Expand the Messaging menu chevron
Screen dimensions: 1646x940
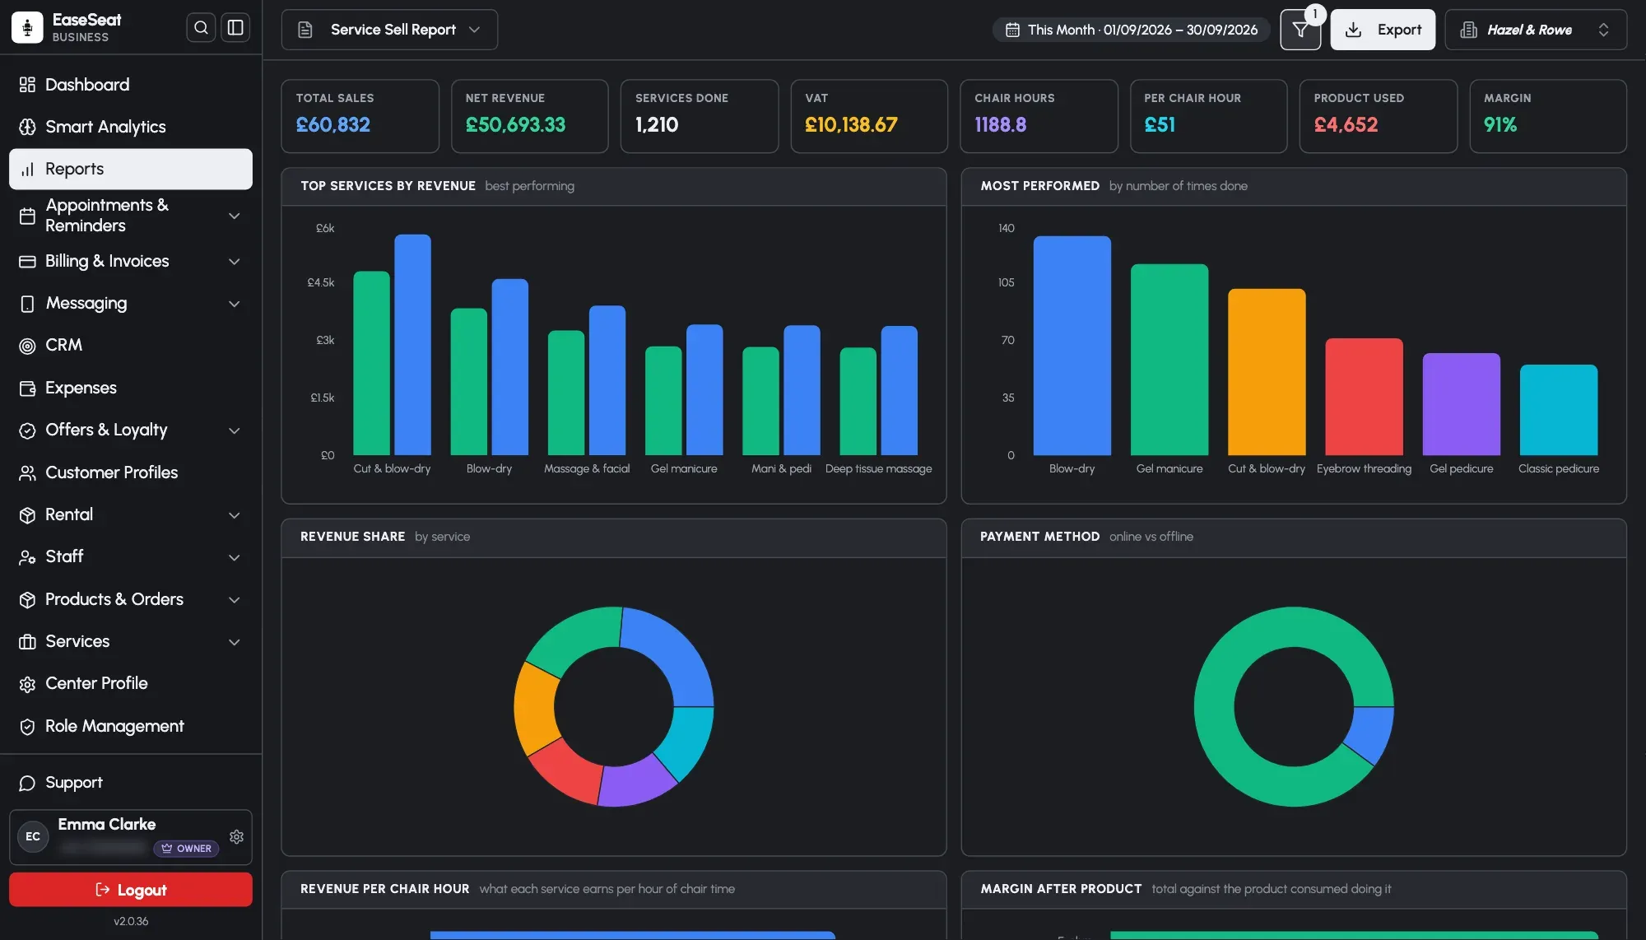point(235,304)
